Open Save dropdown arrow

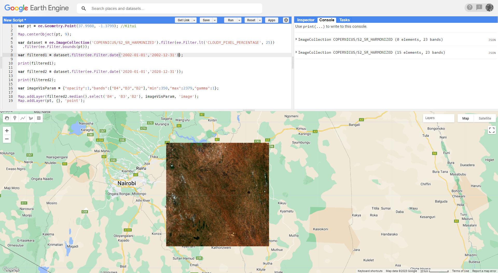pos(215,20)
